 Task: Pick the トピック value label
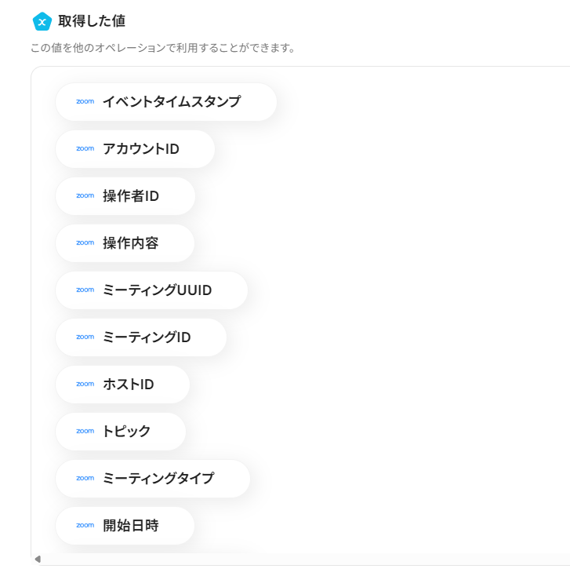(127, 432)
